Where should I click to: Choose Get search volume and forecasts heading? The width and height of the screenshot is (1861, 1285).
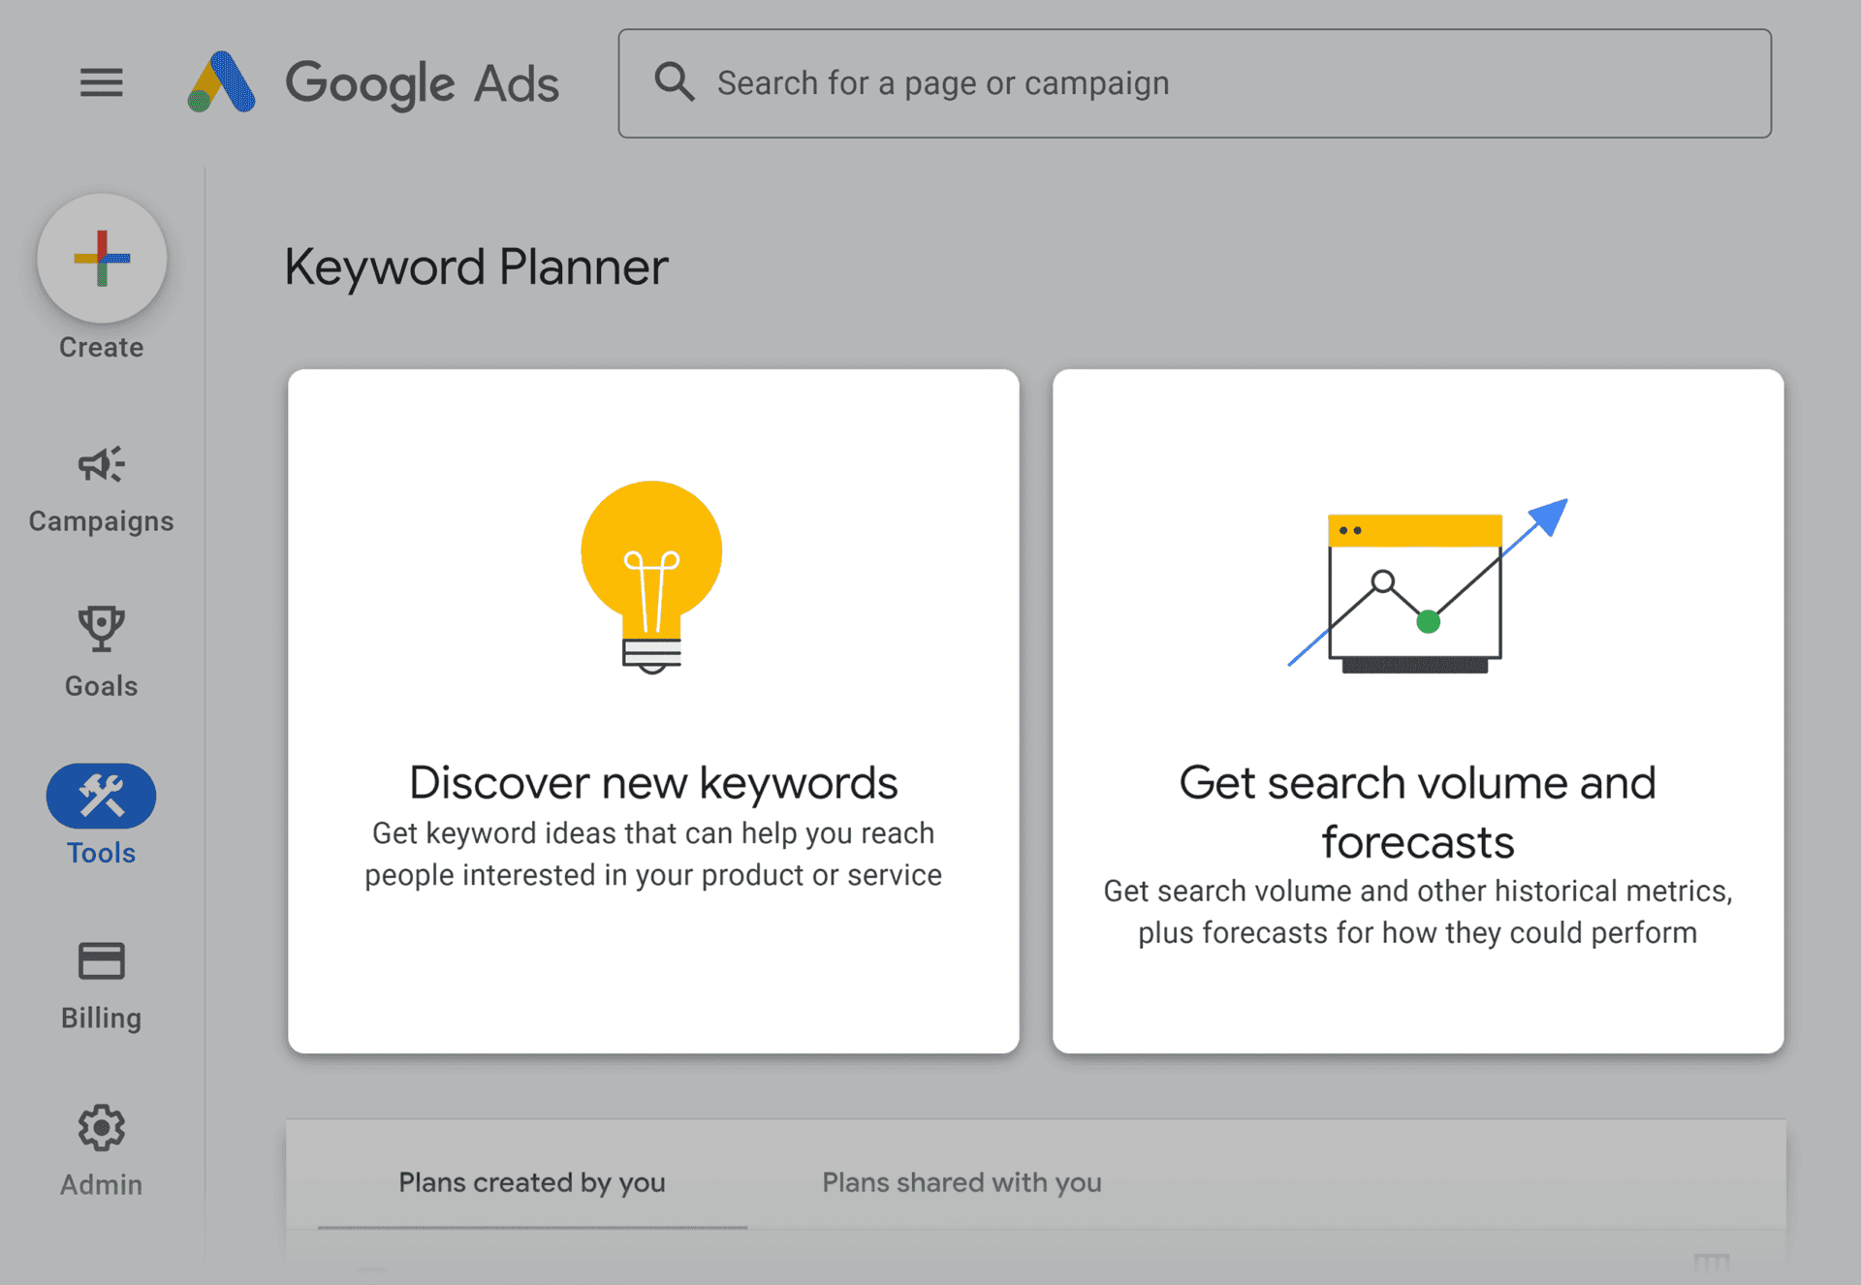pos(1417,811)
